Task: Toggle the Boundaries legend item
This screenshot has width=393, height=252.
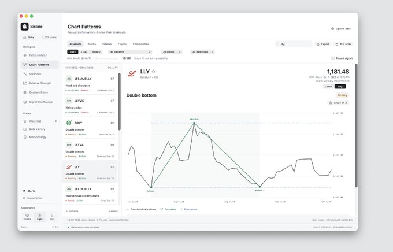Action: coord(188,209)
